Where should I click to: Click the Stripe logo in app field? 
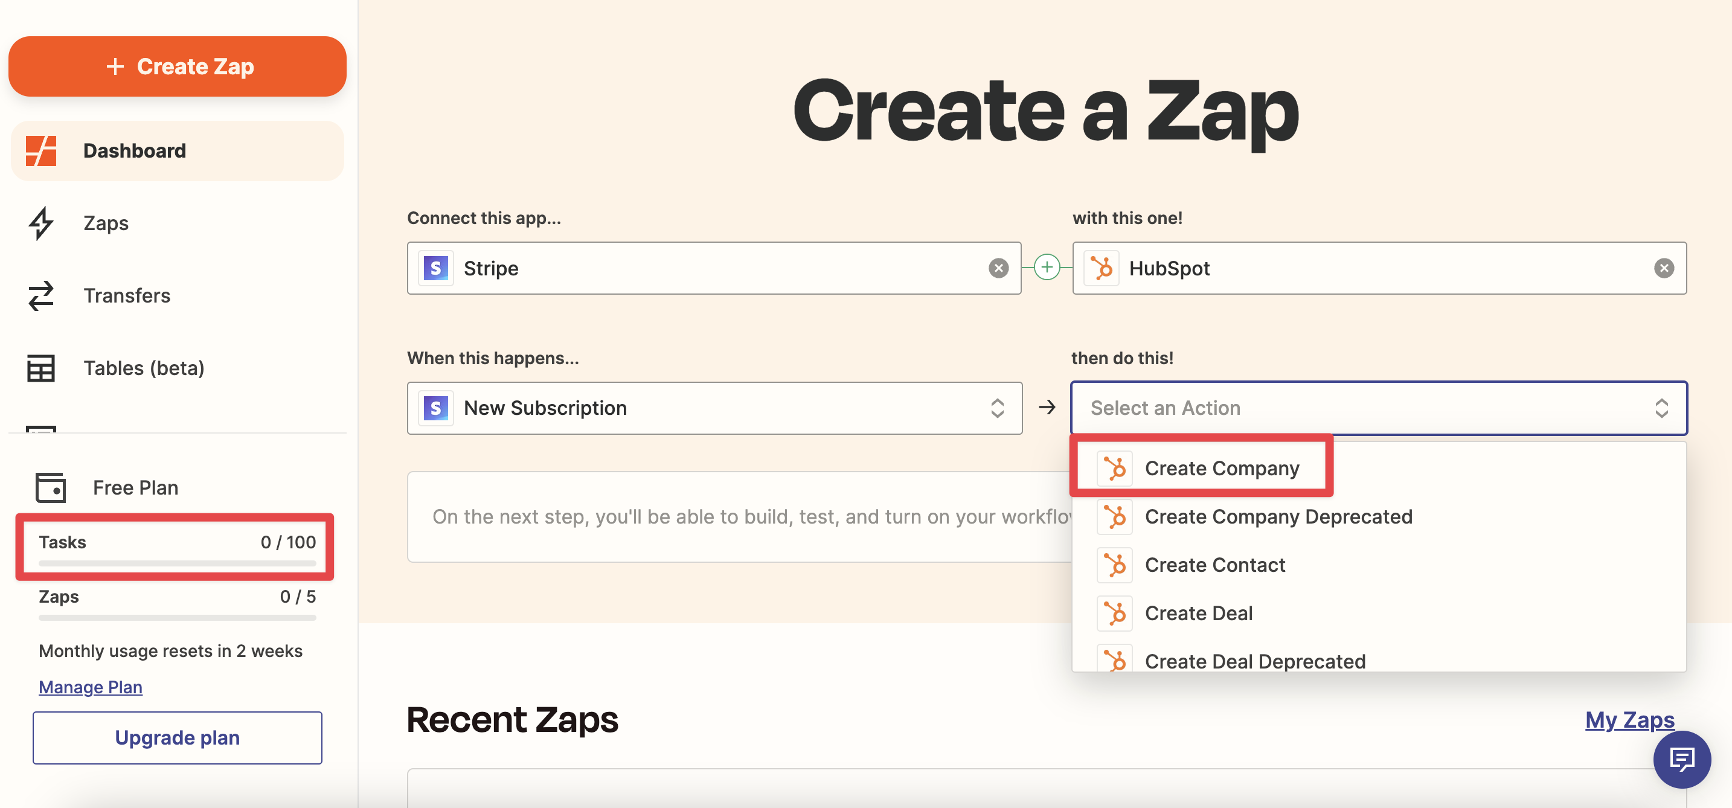435,268
